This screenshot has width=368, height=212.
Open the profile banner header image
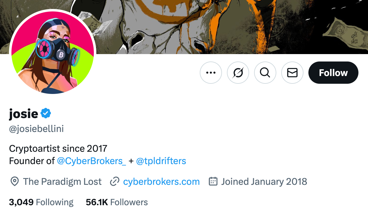pyautogui.click(x=230, y=27)
